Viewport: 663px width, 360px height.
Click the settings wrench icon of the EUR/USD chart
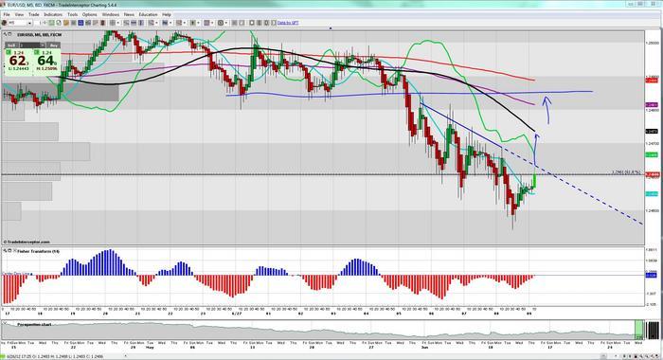5,34
